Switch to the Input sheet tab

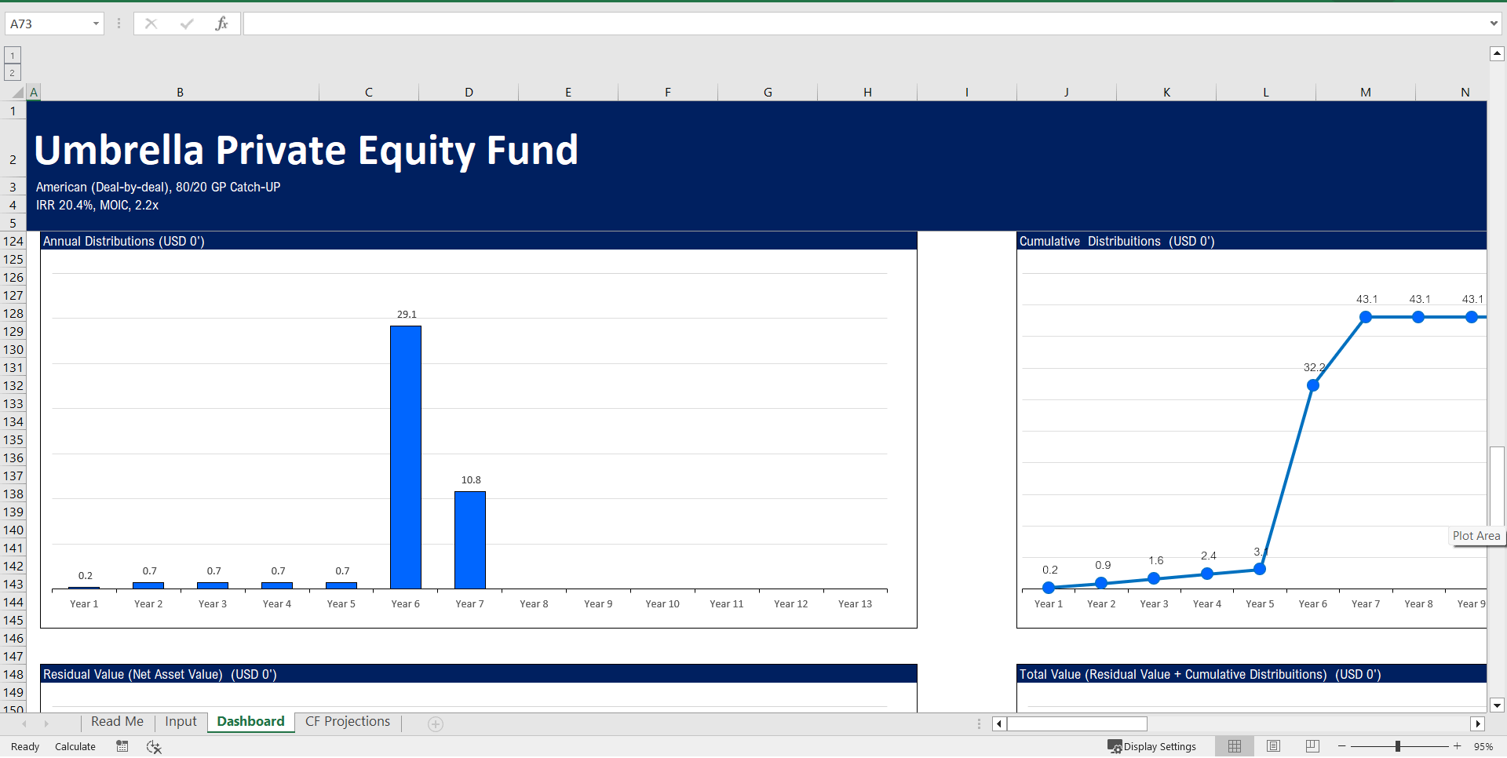point(181,721)
